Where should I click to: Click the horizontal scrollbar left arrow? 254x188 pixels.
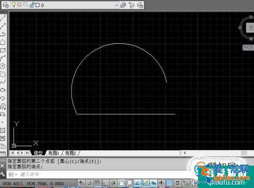185,153
